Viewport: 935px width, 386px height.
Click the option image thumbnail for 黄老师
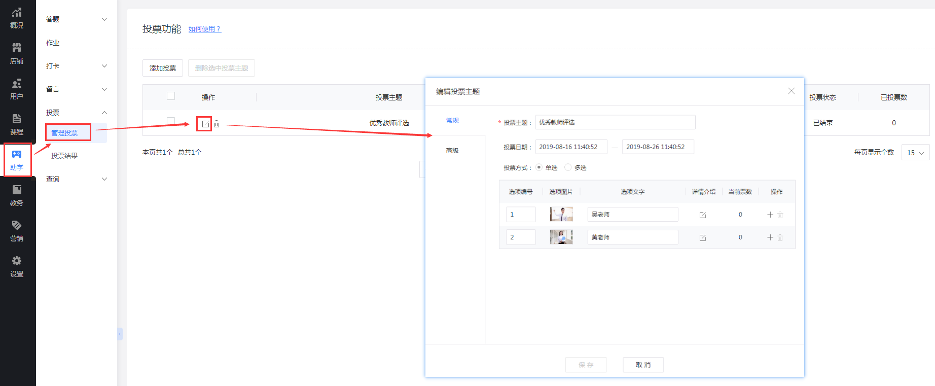pyautogui.click(x=561, y=237)
